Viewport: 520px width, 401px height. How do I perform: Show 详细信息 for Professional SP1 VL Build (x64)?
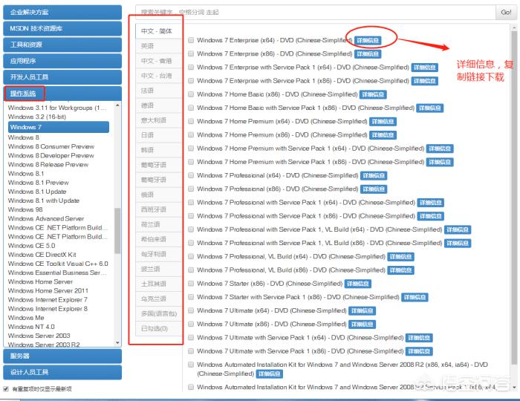[458, 229]
